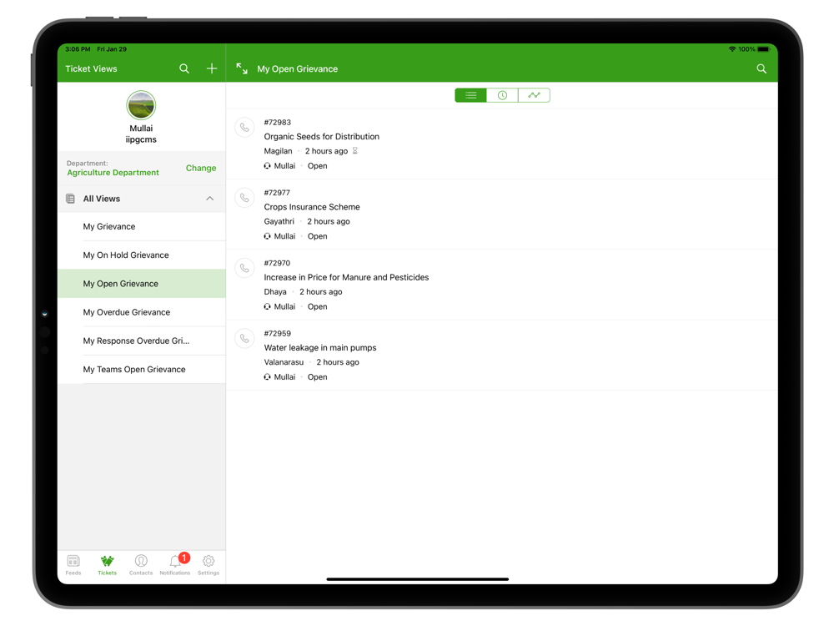This screenshot has height=626, width=834.
Task: Add a new ticket with plus icon
Action: 212,68
